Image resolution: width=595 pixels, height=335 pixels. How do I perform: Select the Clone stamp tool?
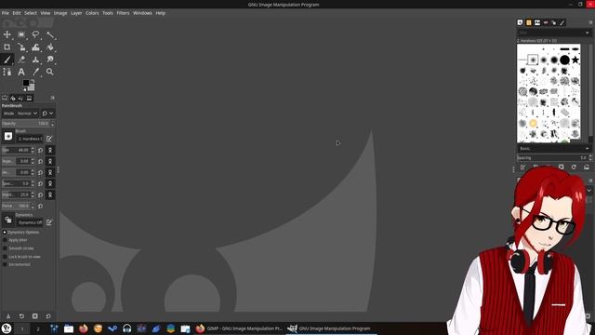(x=35, y=60)
